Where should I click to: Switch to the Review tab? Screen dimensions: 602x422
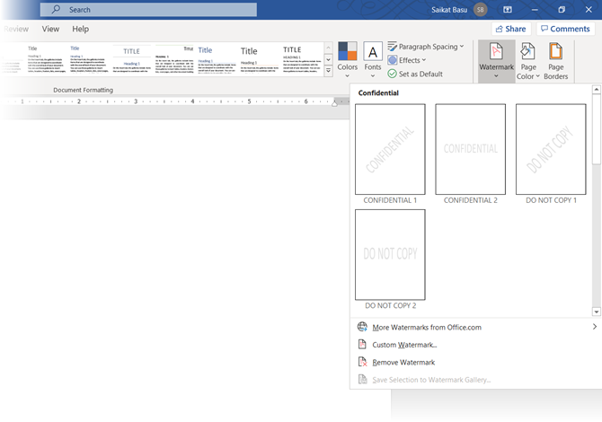[15, 29]
